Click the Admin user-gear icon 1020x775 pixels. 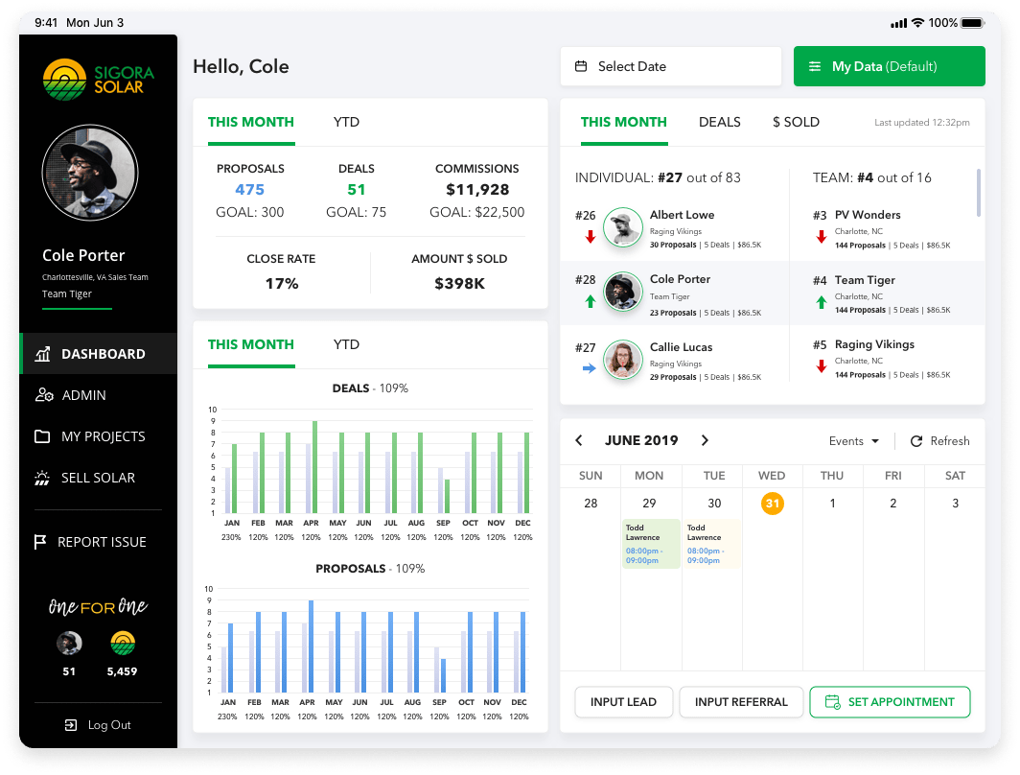pos(43,395)
